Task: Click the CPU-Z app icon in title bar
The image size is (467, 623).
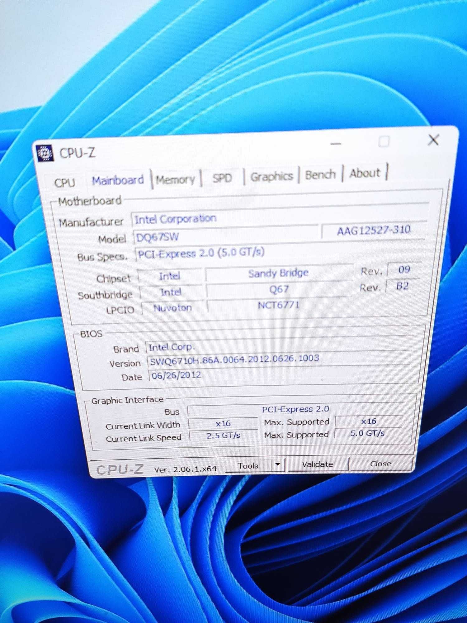Action: pyautogui.click(x=45, y=153)
